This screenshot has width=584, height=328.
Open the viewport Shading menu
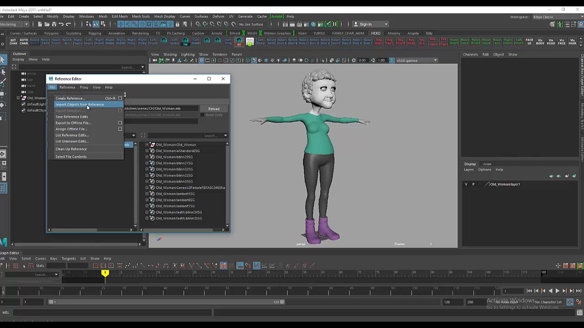tap(170, 54)
